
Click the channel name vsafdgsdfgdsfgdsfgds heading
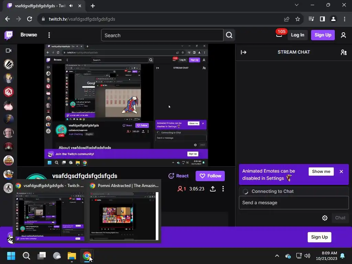[85, 176]
